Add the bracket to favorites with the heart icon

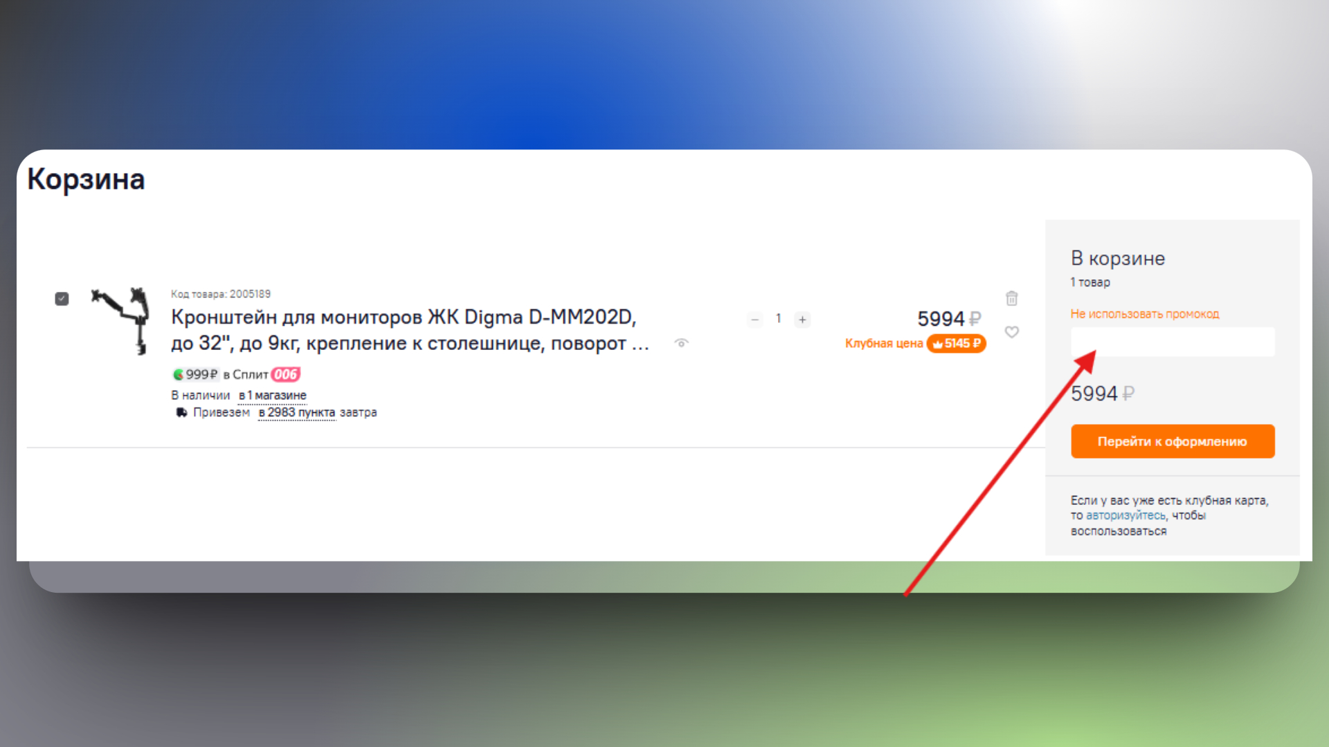pyautogui.click(x=1011, y=332)
